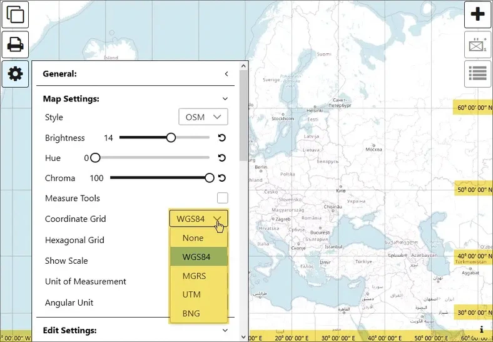Click the 40° 00' 00" E grid label
The height and width of the screenshot is (342, 493).
point(385,338)
